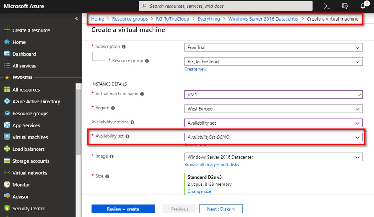Click the Next : Disks button

coord(221,209)
